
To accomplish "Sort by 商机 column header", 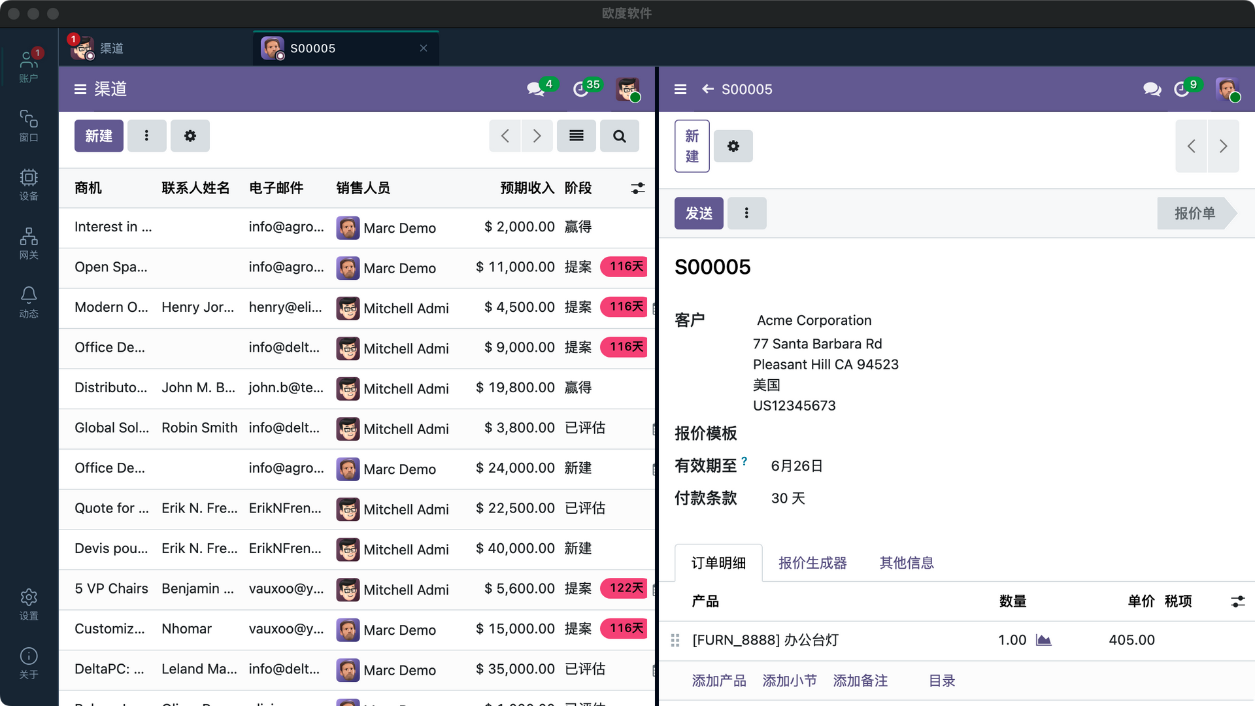I will (x=88, y=188).
